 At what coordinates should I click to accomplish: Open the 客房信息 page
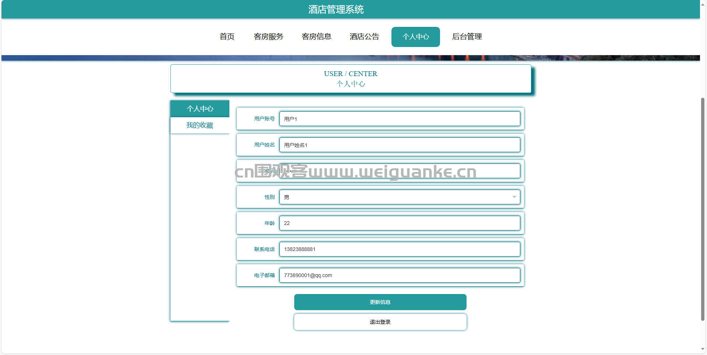[x=316, y=37]
